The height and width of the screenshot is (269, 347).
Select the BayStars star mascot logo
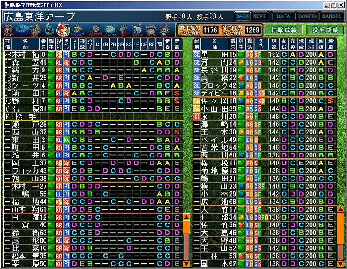coord(77,30)
